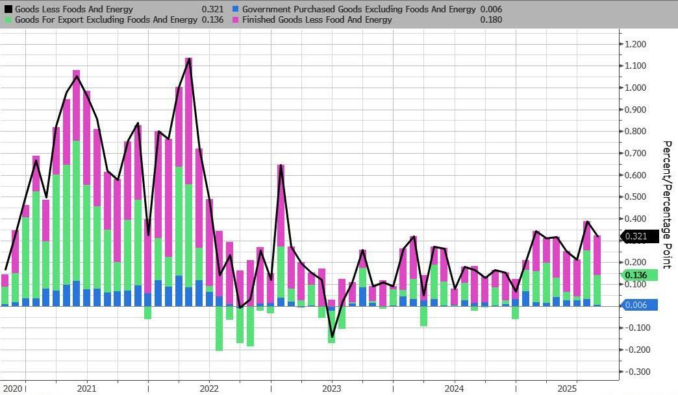Click the 0.180 Finished Goods value in legend
This screenshot has height=395, width=678.
[490, 20]
